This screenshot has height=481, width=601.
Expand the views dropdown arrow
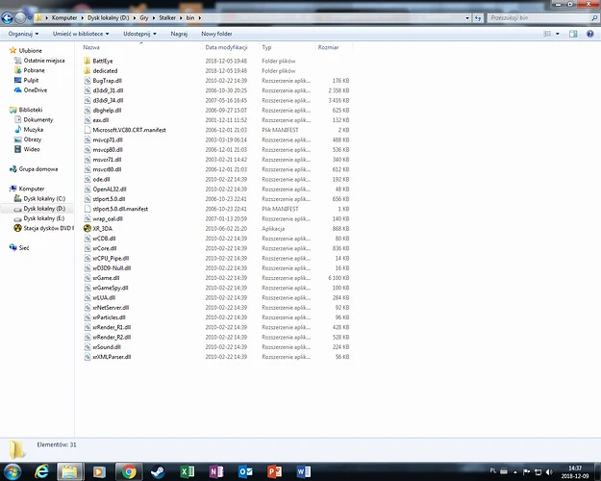click(558, 34)
